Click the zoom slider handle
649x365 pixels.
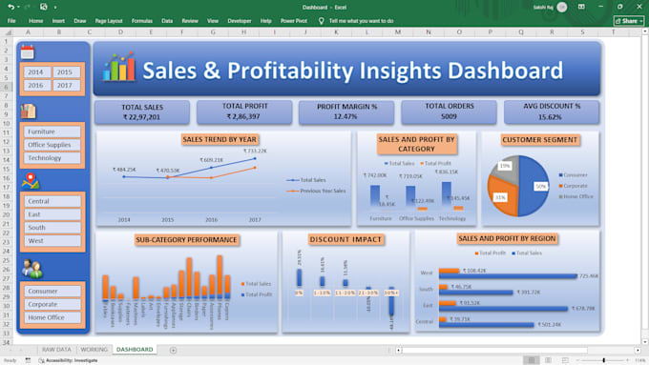click(x=604, y=360)
